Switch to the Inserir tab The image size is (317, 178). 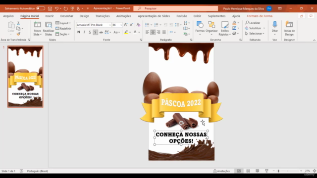click(50, 16)
